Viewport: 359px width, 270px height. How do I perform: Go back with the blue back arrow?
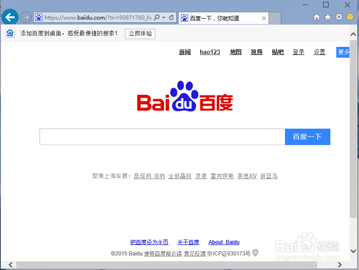10,17
